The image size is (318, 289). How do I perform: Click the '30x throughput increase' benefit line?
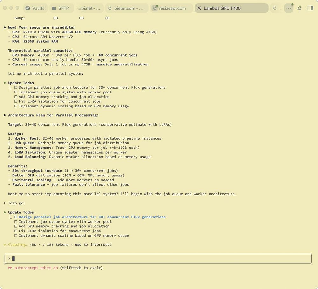pyautogui.click(x=63, y=171)
